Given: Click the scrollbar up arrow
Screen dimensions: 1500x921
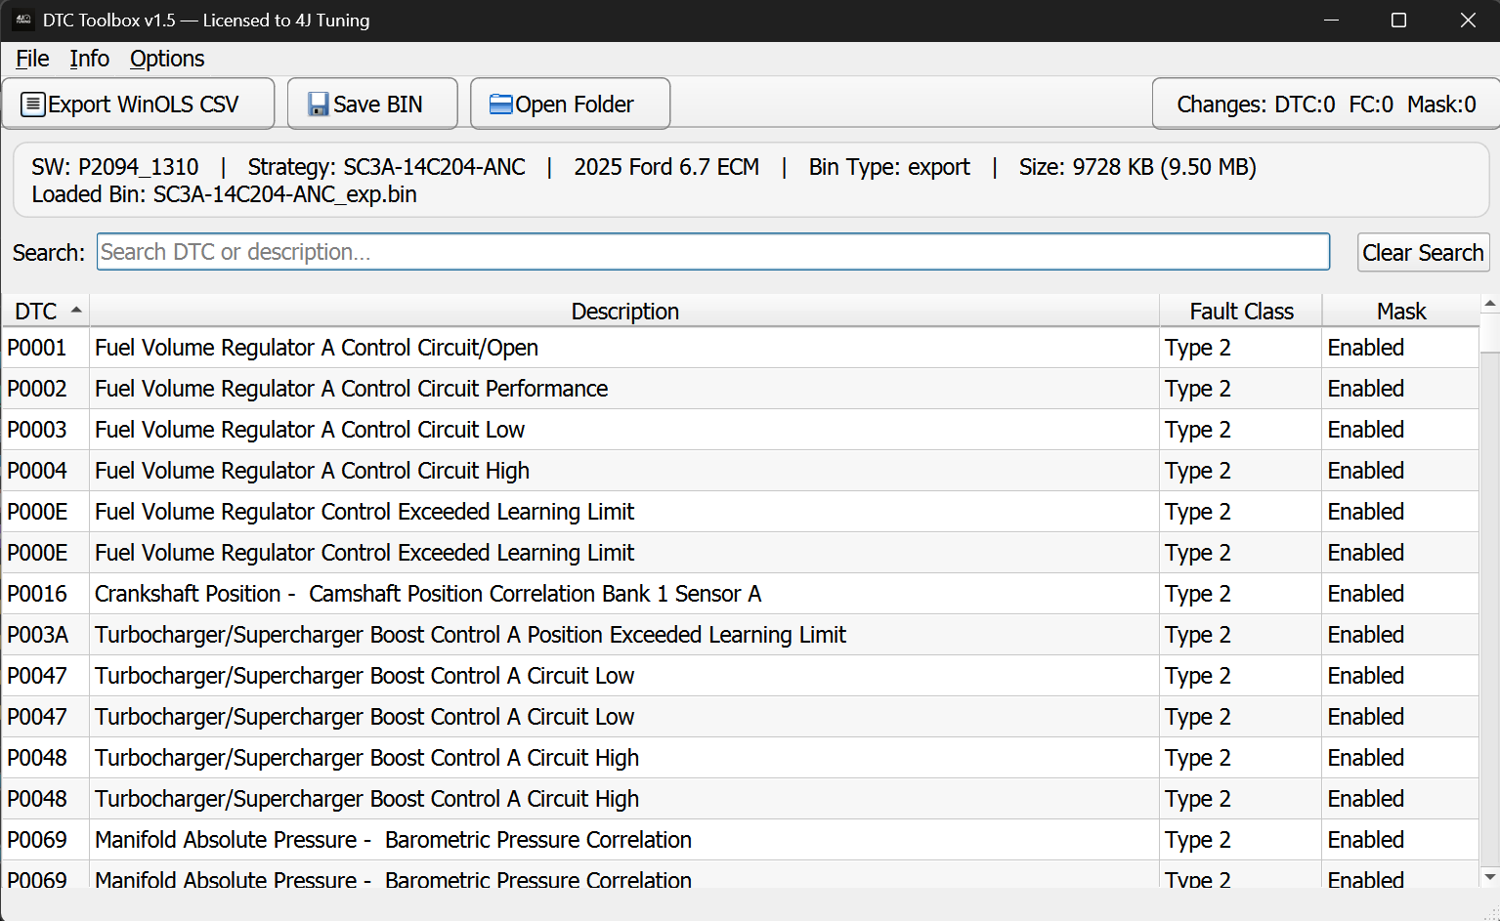Looking at the screenshot, I should click(1489, 305).
